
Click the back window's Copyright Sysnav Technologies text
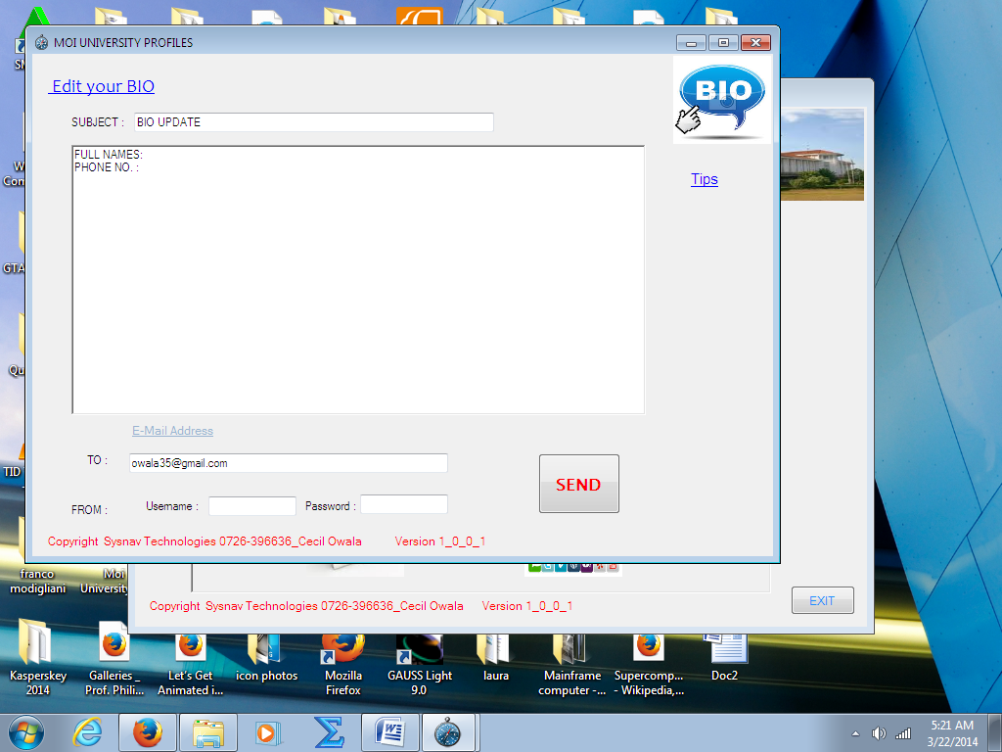[x=306, y=606]
